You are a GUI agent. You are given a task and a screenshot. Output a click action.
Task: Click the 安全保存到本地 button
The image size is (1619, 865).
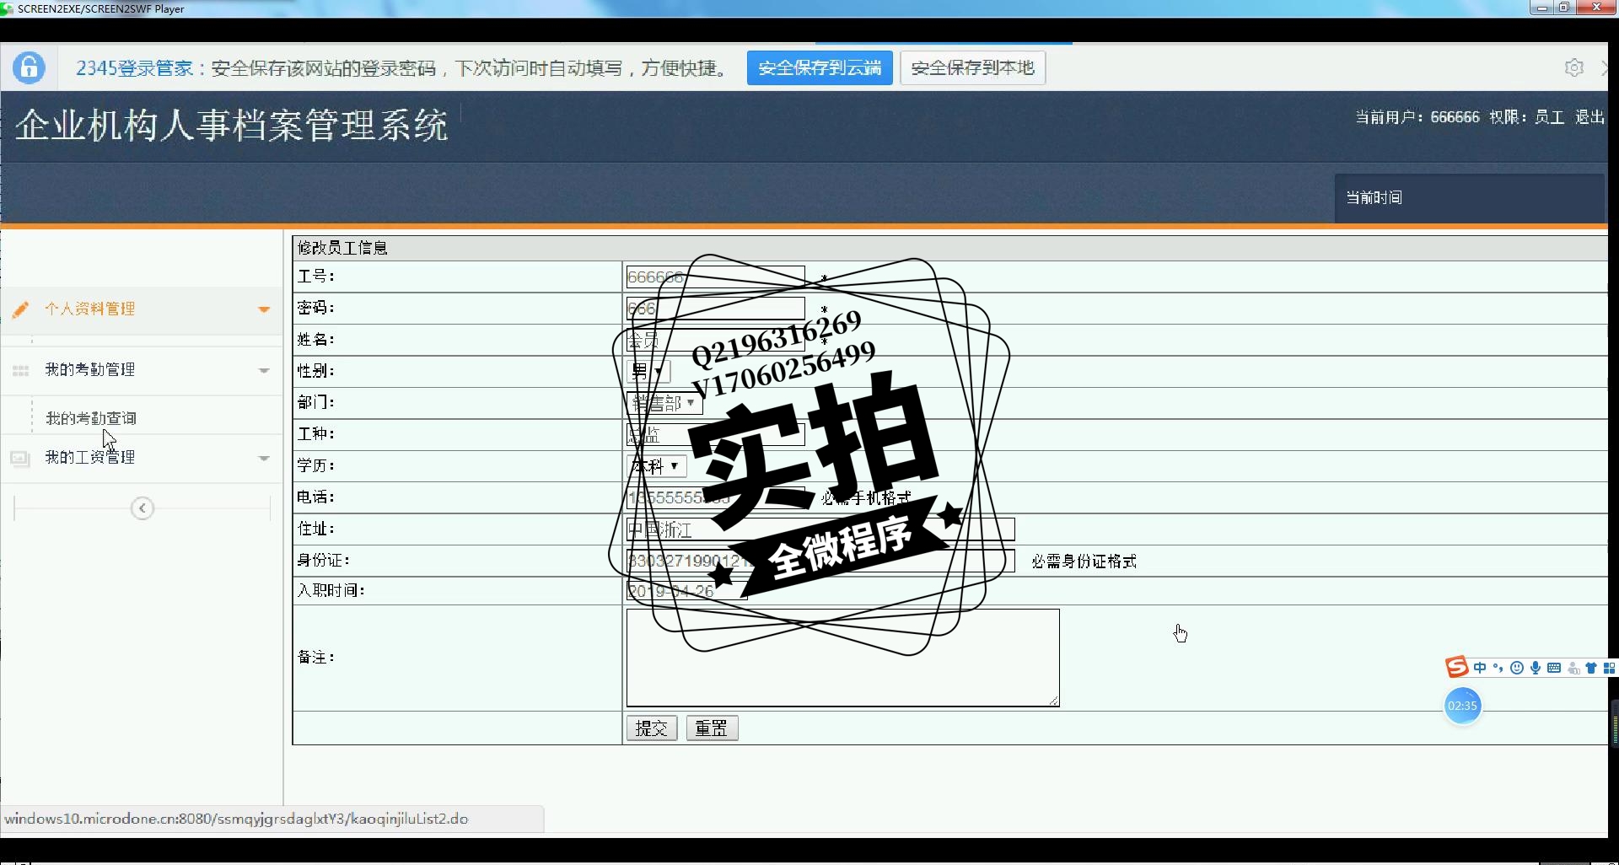coord(972,67)
